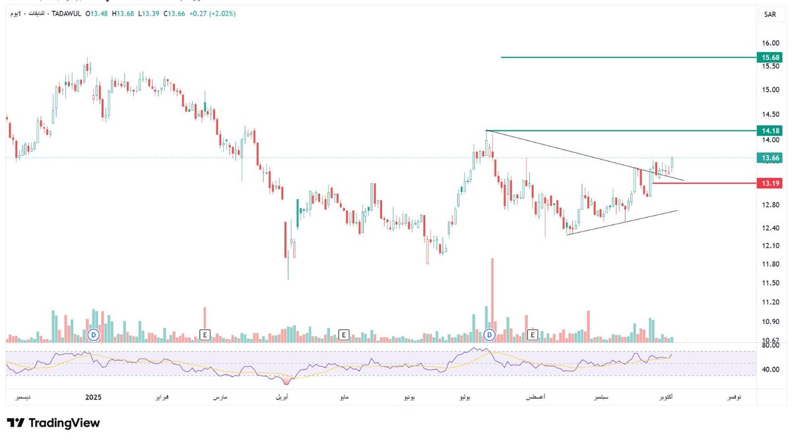Click the 13.66 current price label

770,158
